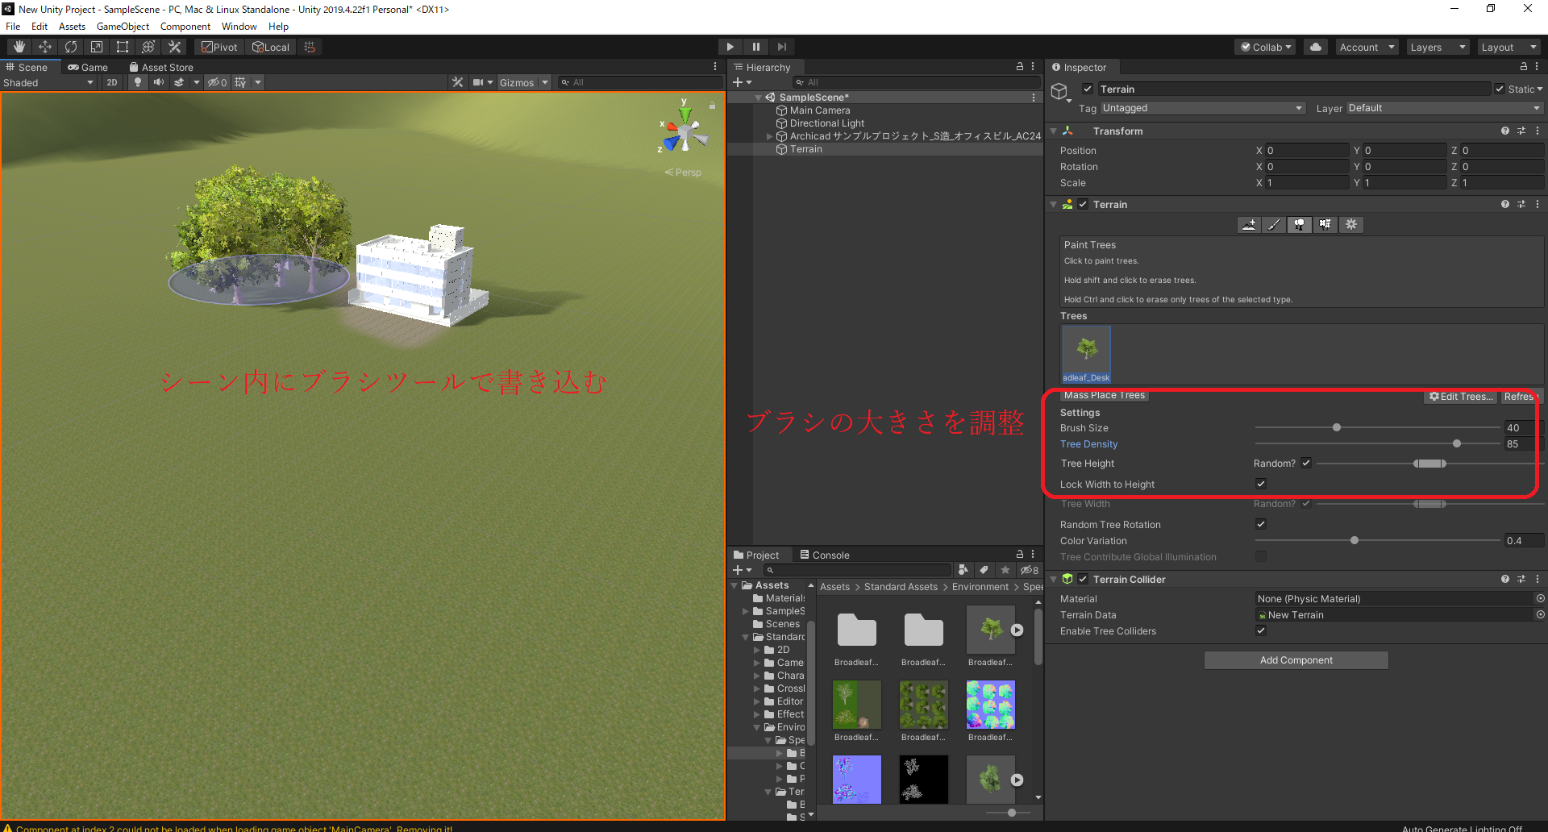Open custom editor tools wrench icon
Viewport: 1548px width, 832px height.
point(174,47)
